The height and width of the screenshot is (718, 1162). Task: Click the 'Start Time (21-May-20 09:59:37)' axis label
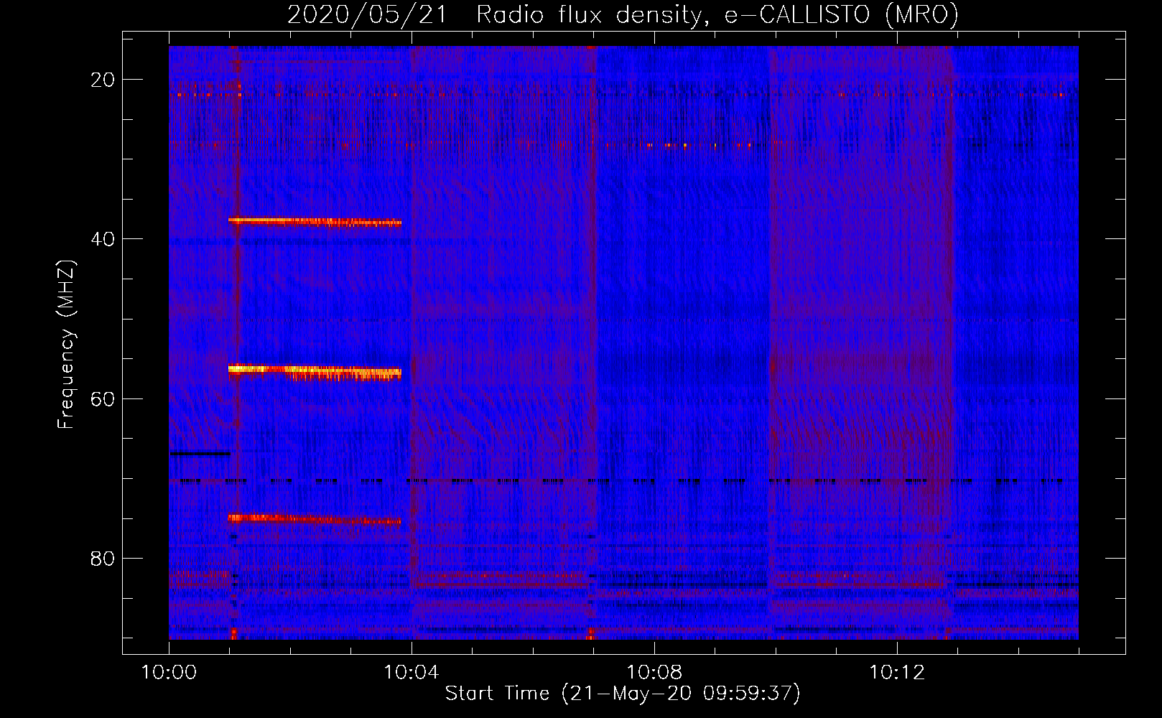(x=623, y=694)
